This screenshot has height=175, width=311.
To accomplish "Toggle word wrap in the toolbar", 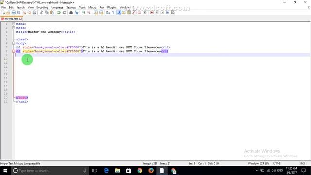I will click(x=108, y=12).
